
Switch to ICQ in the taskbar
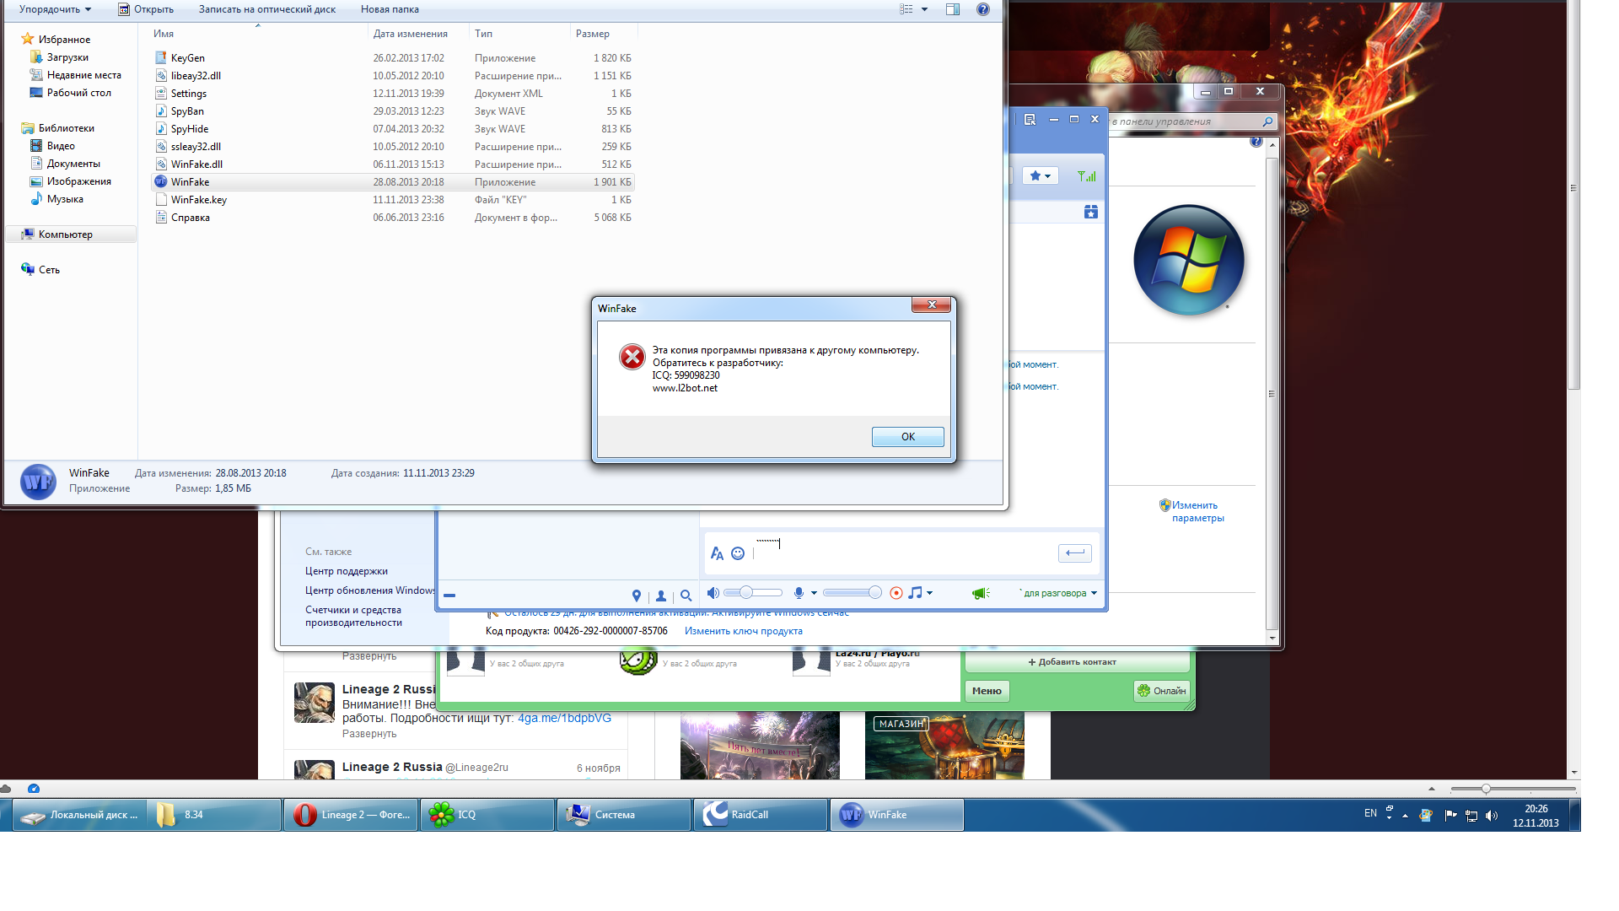coord(487,815)
